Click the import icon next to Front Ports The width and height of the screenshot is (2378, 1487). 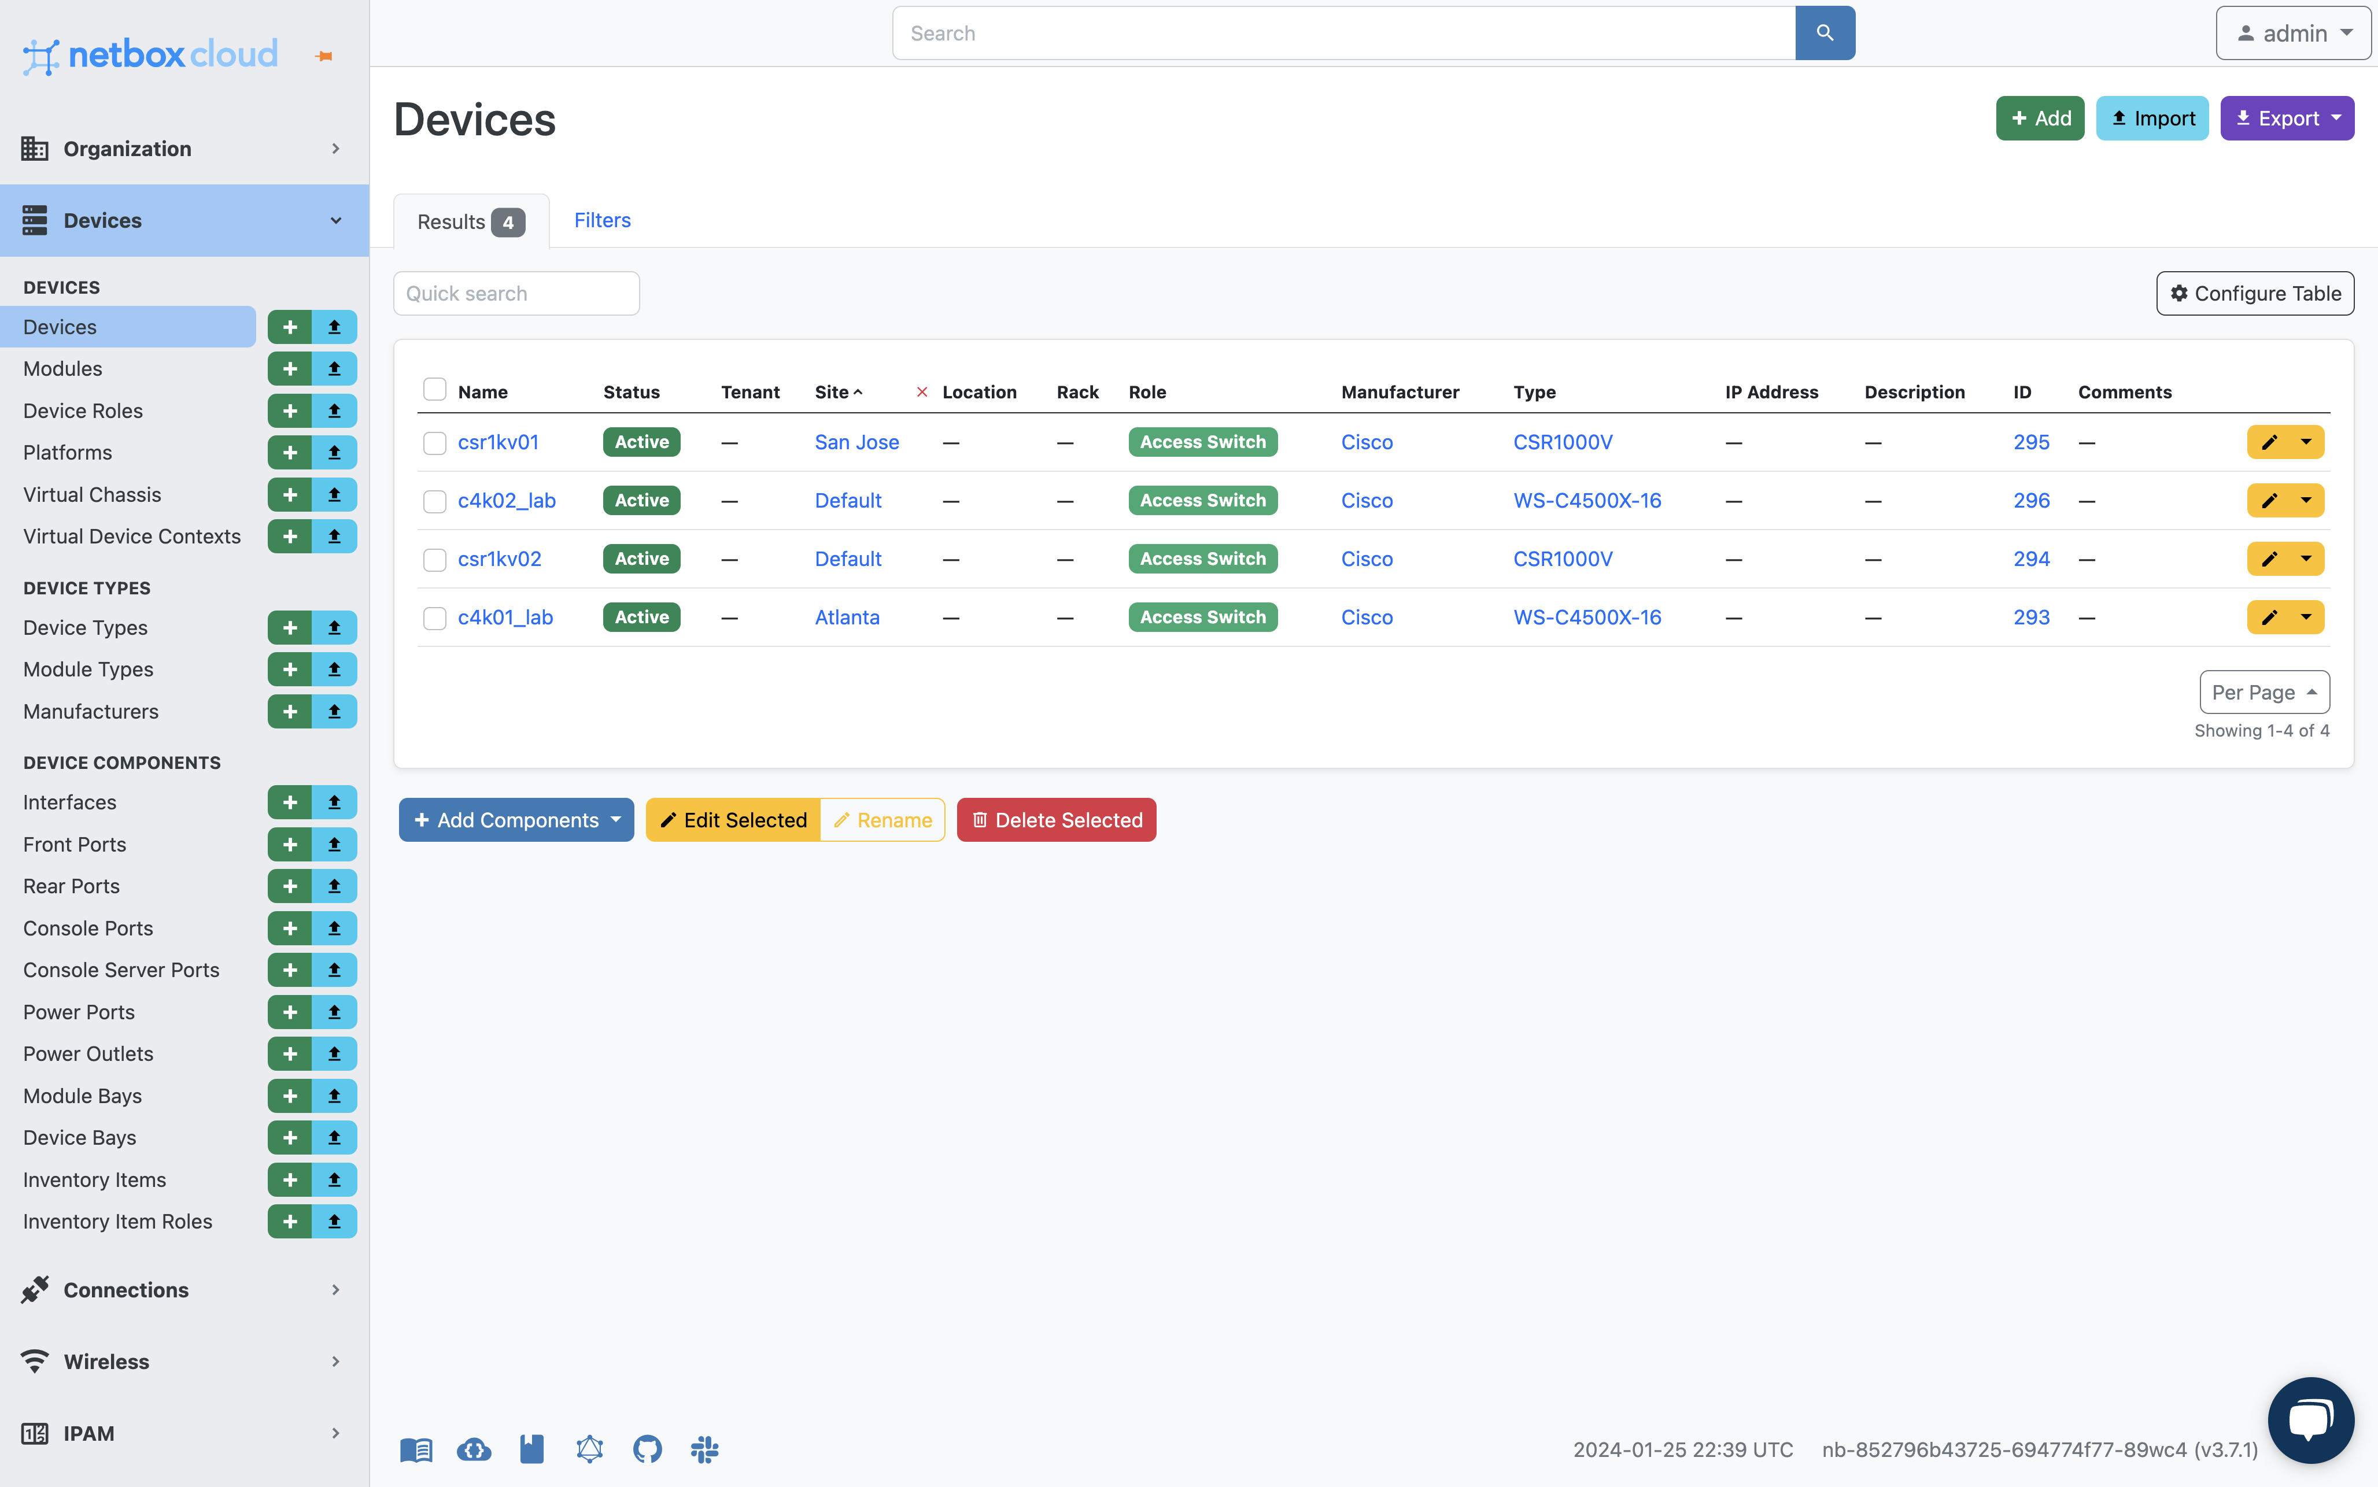coord(334,844)
